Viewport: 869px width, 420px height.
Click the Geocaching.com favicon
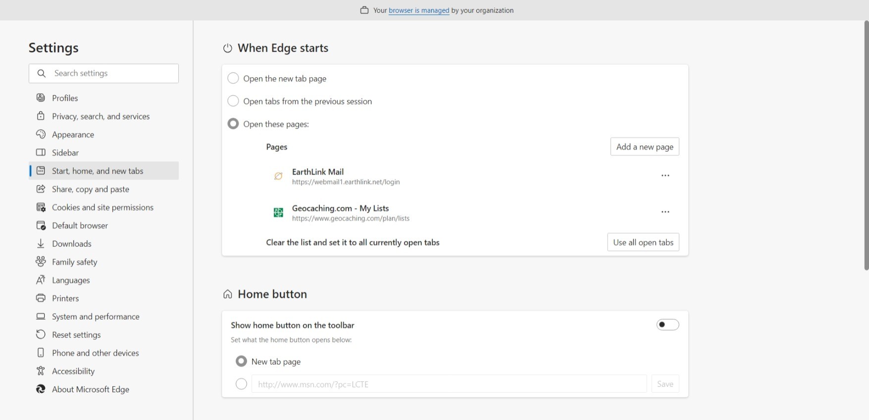pos(278,212)
